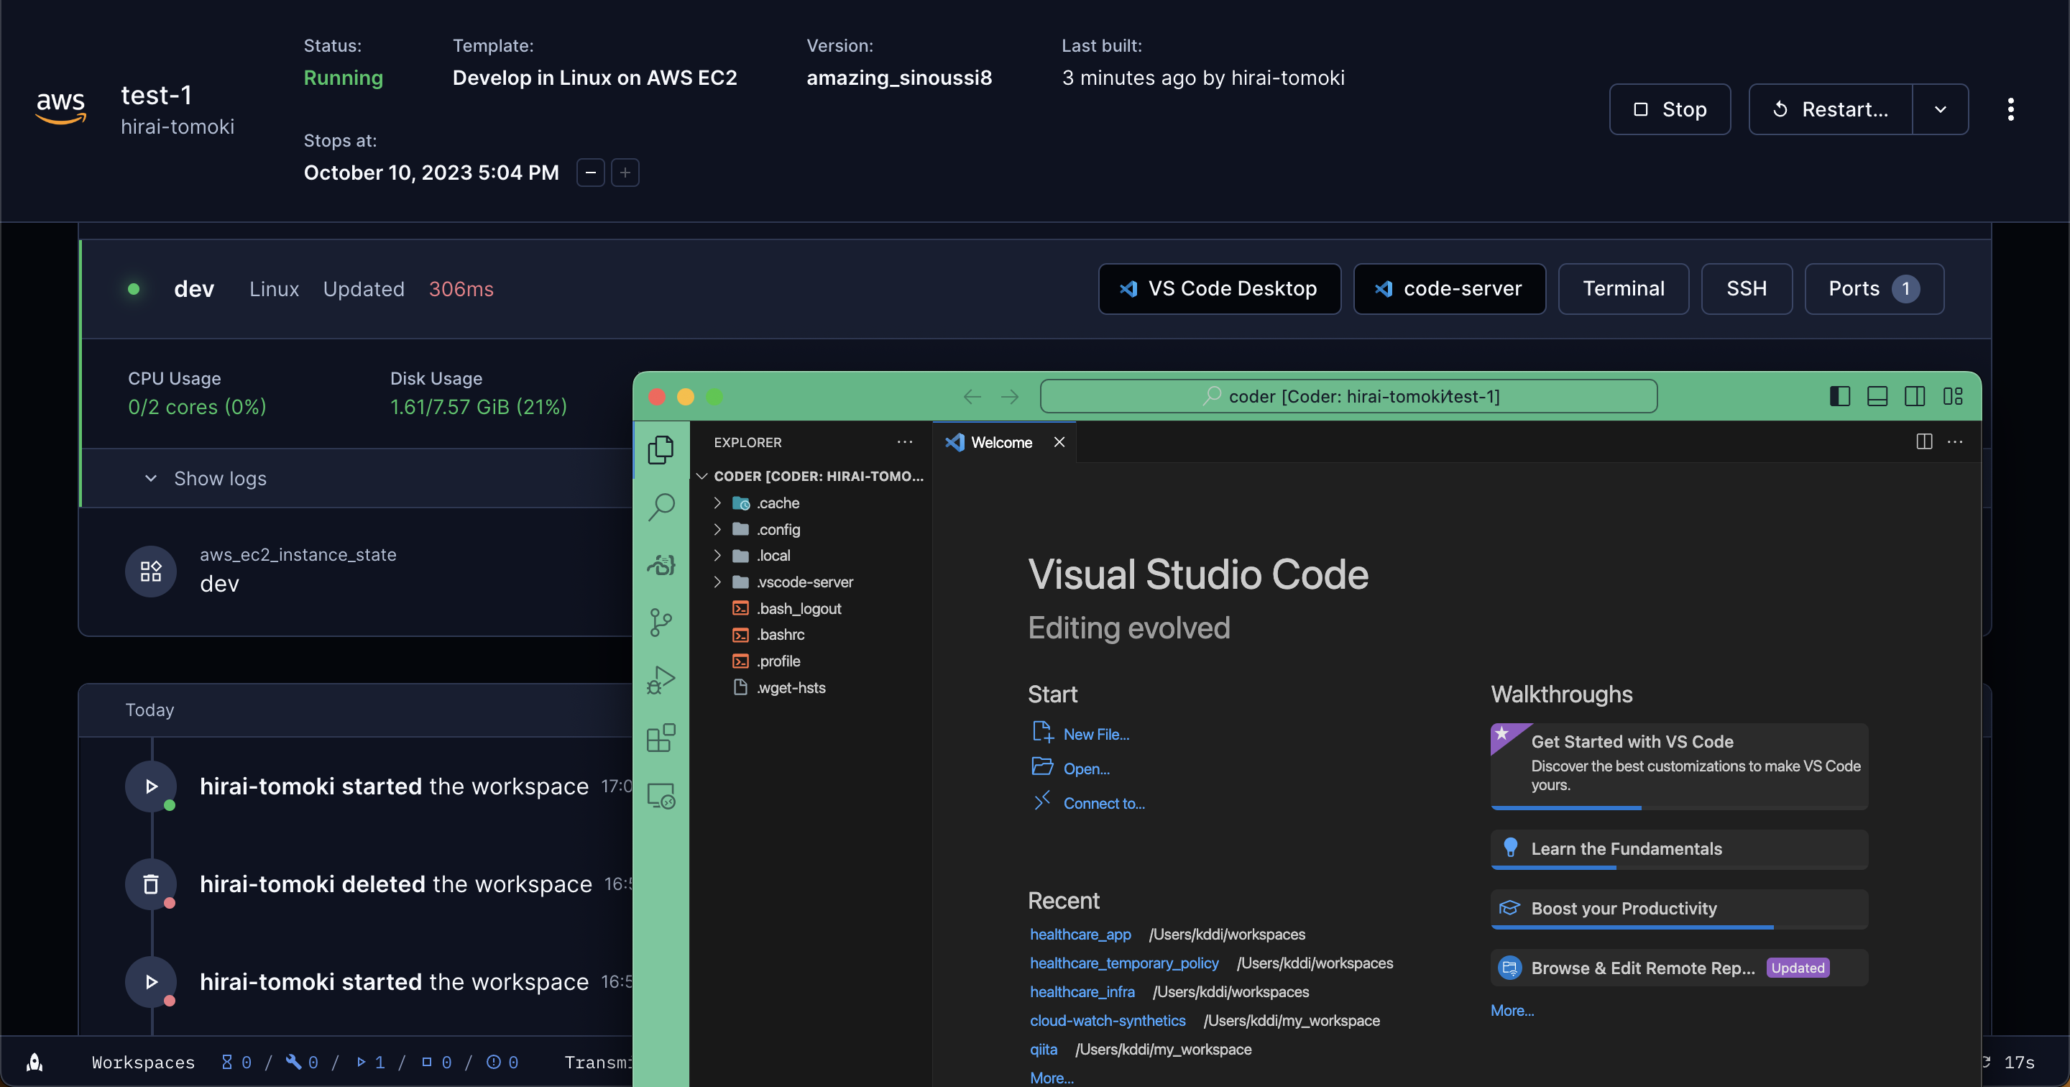This screenshot has height=1087, width=2070.
Task: Open the Restart dropdown chevron
Action: [1941, 109]
